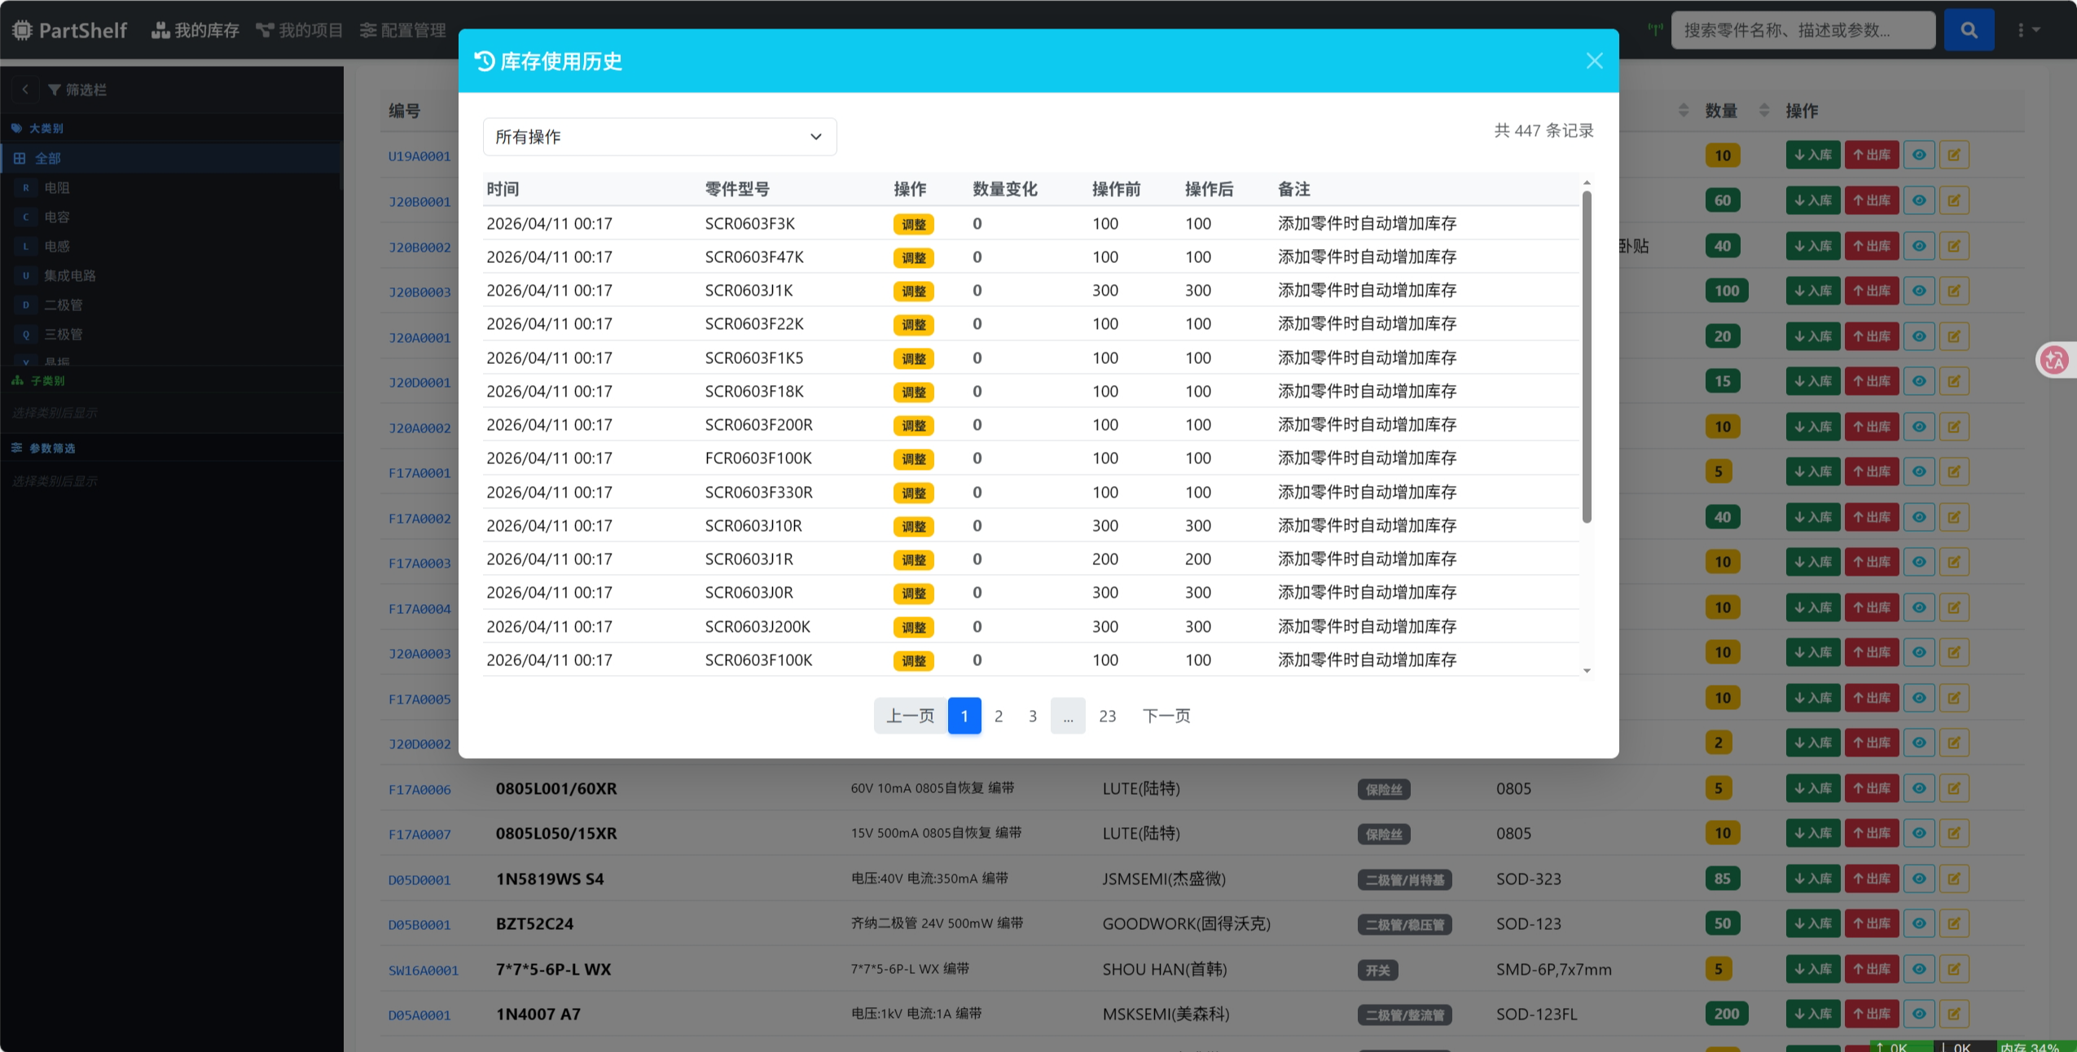This screenshot has width=2077, height=1052.
Task: Close the stock usage history dialog
Action: 1594,61
